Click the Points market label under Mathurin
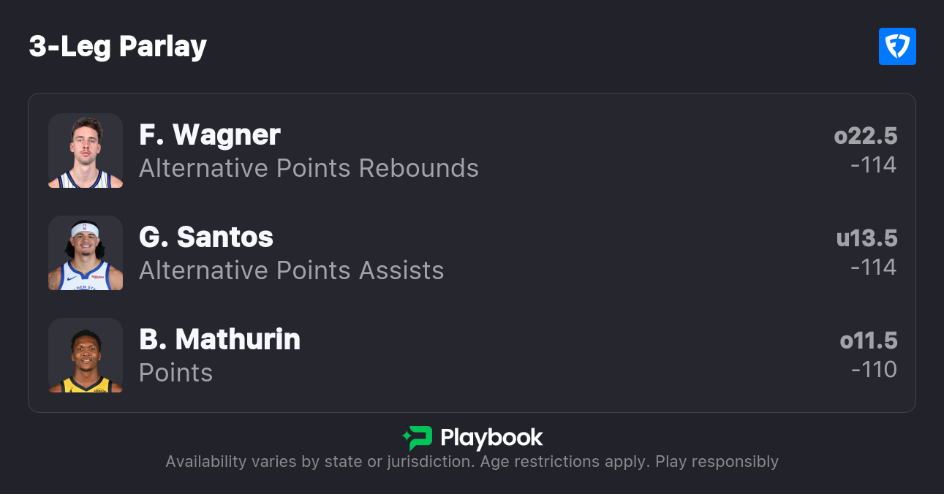Image resolution: width=944 pixels, height=494 pixels. (175, 373)
